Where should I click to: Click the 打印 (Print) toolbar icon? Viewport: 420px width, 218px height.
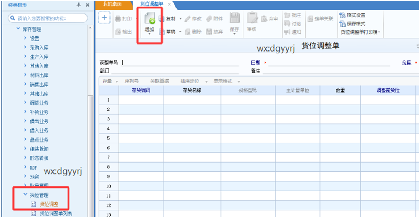point(117,18)
